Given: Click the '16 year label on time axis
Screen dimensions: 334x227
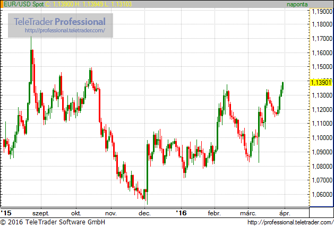Looking at the screenshot, I should point(181,213).
